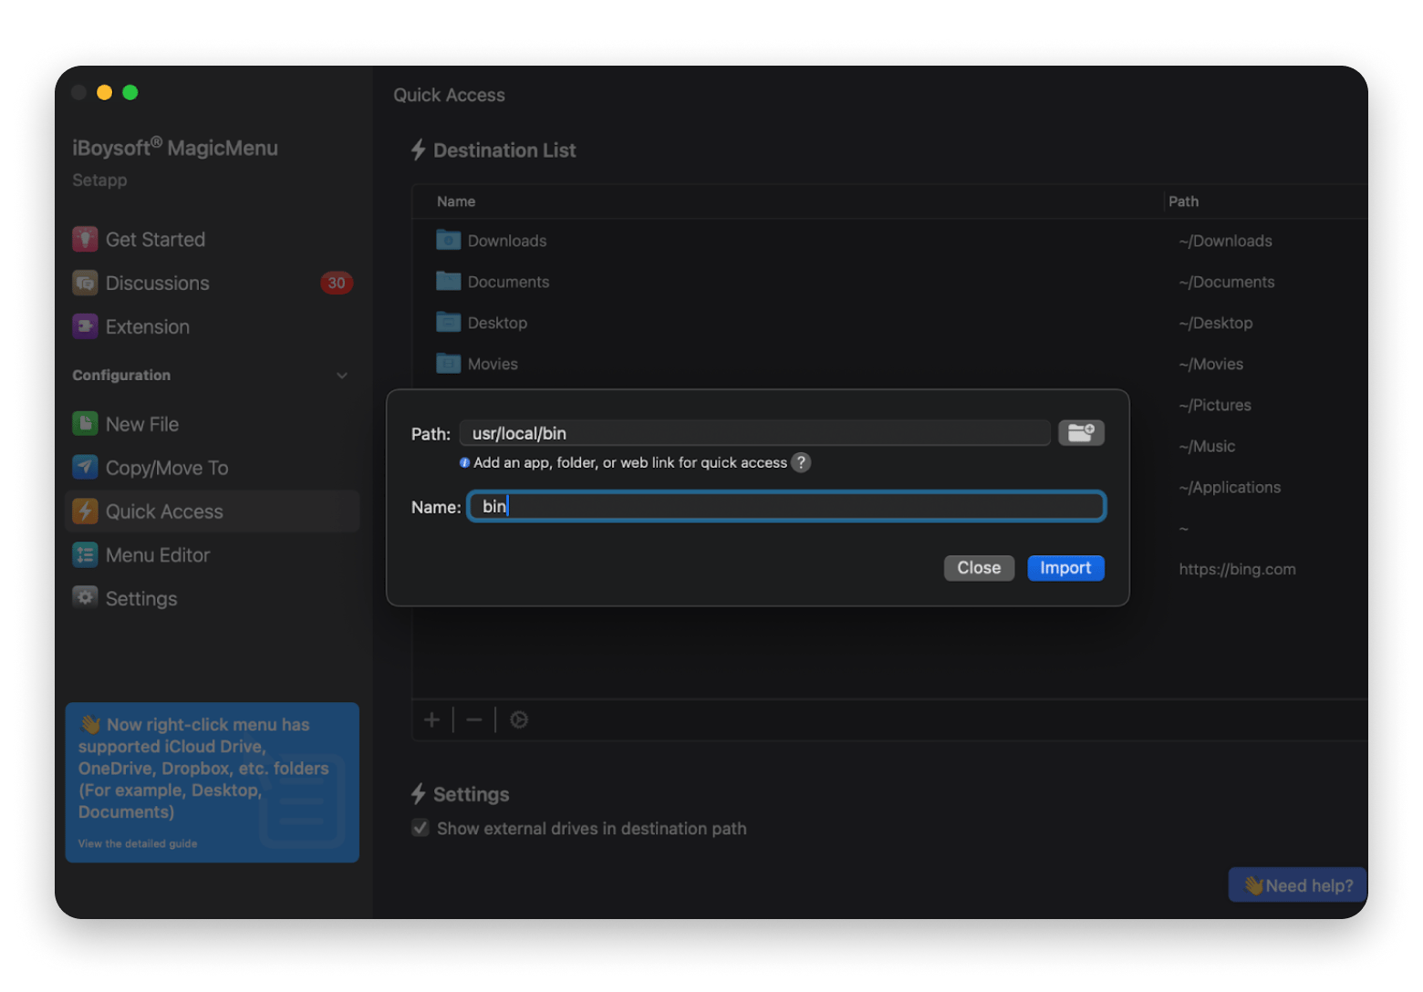Open Discussions with 30 badge
Screen dimensions: 1423x992
coord(157,284)
